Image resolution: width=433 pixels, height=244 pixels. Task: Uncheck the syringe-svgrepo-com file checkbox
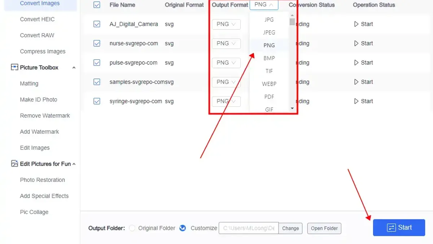[97, 101]
